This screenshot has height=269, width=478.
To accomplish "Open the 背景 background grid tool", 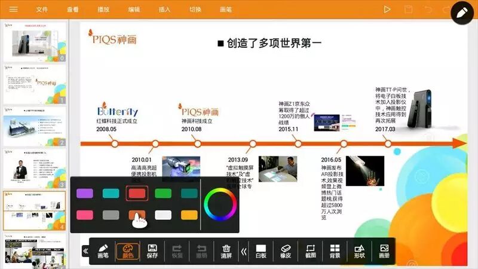I will tap(335, 251).
